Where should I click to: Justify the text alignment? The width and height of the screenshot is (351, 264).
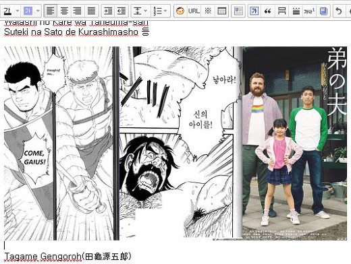(91, 11)
